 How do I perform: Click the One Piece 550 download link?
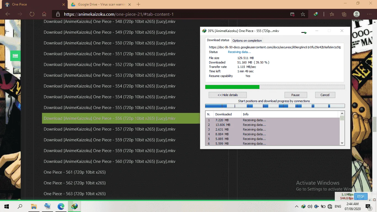(110, 43)
